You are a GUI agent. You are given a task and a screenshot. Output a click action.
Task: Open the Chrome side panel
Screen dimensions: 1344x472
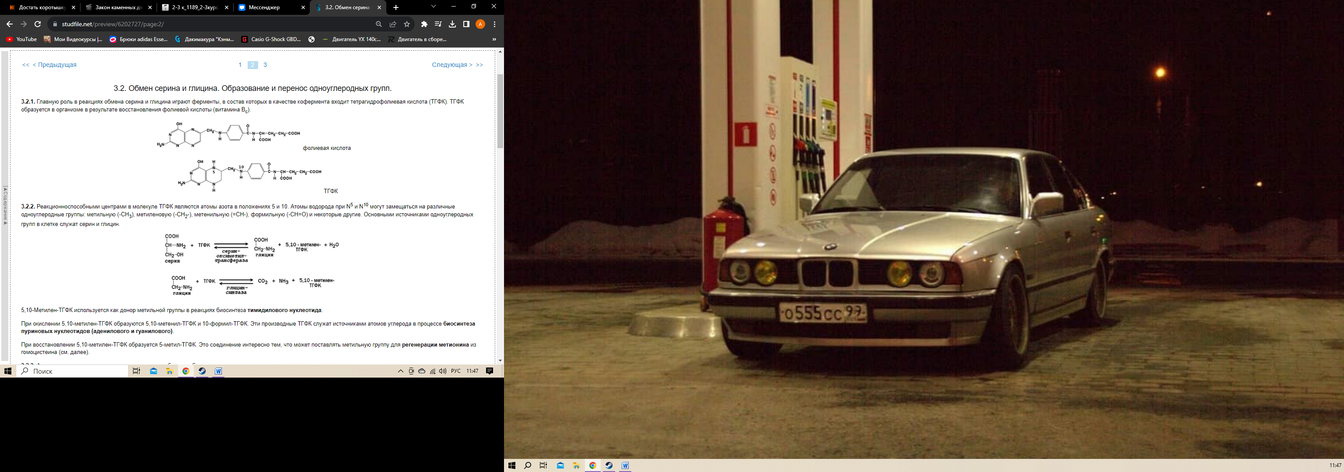(466, 24)
